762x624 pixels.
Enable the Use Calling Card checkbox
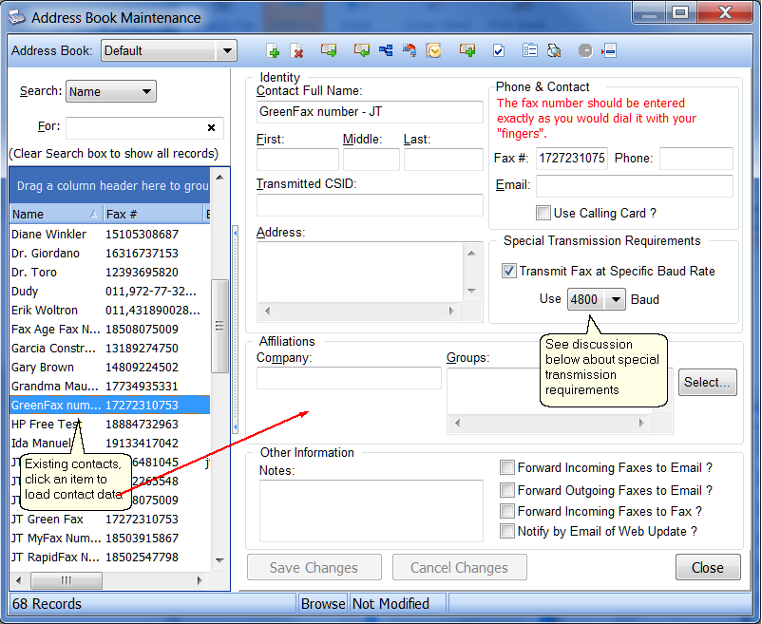[x=543, y=213]
